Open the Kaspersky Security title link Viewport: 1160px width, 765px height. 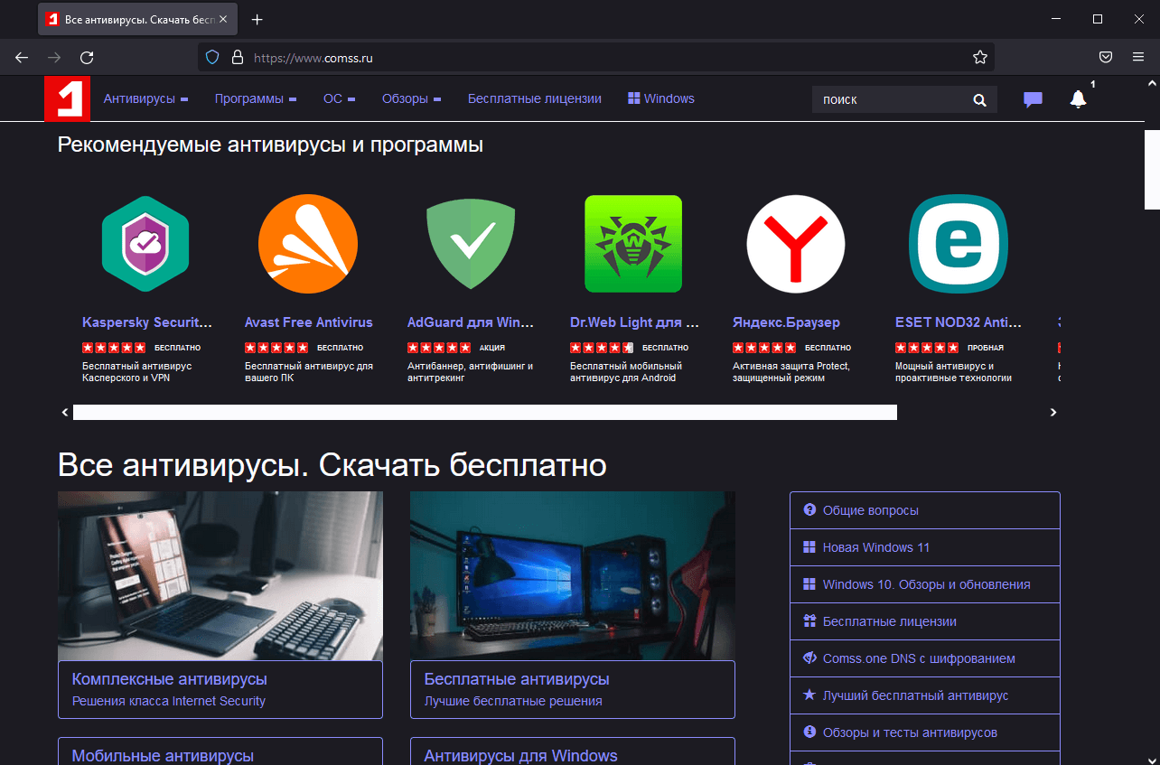click(147, 322)
